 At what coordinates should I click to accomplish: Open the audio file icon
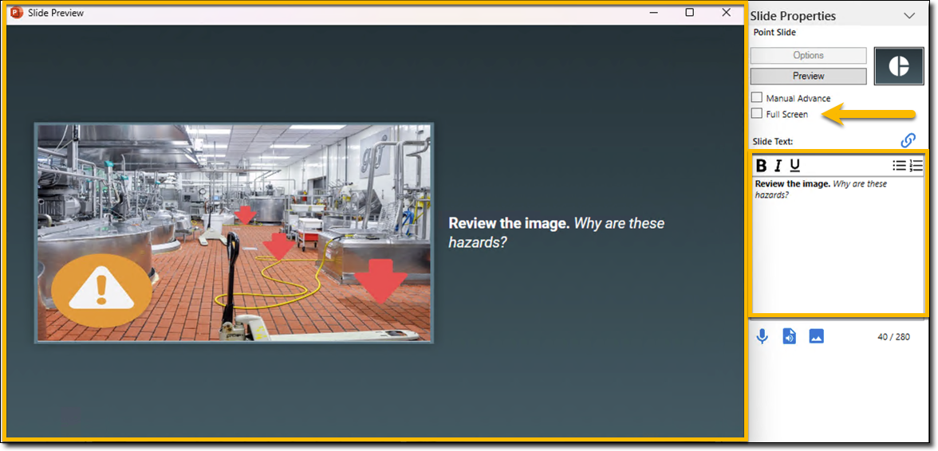click(x=789, y=336)
